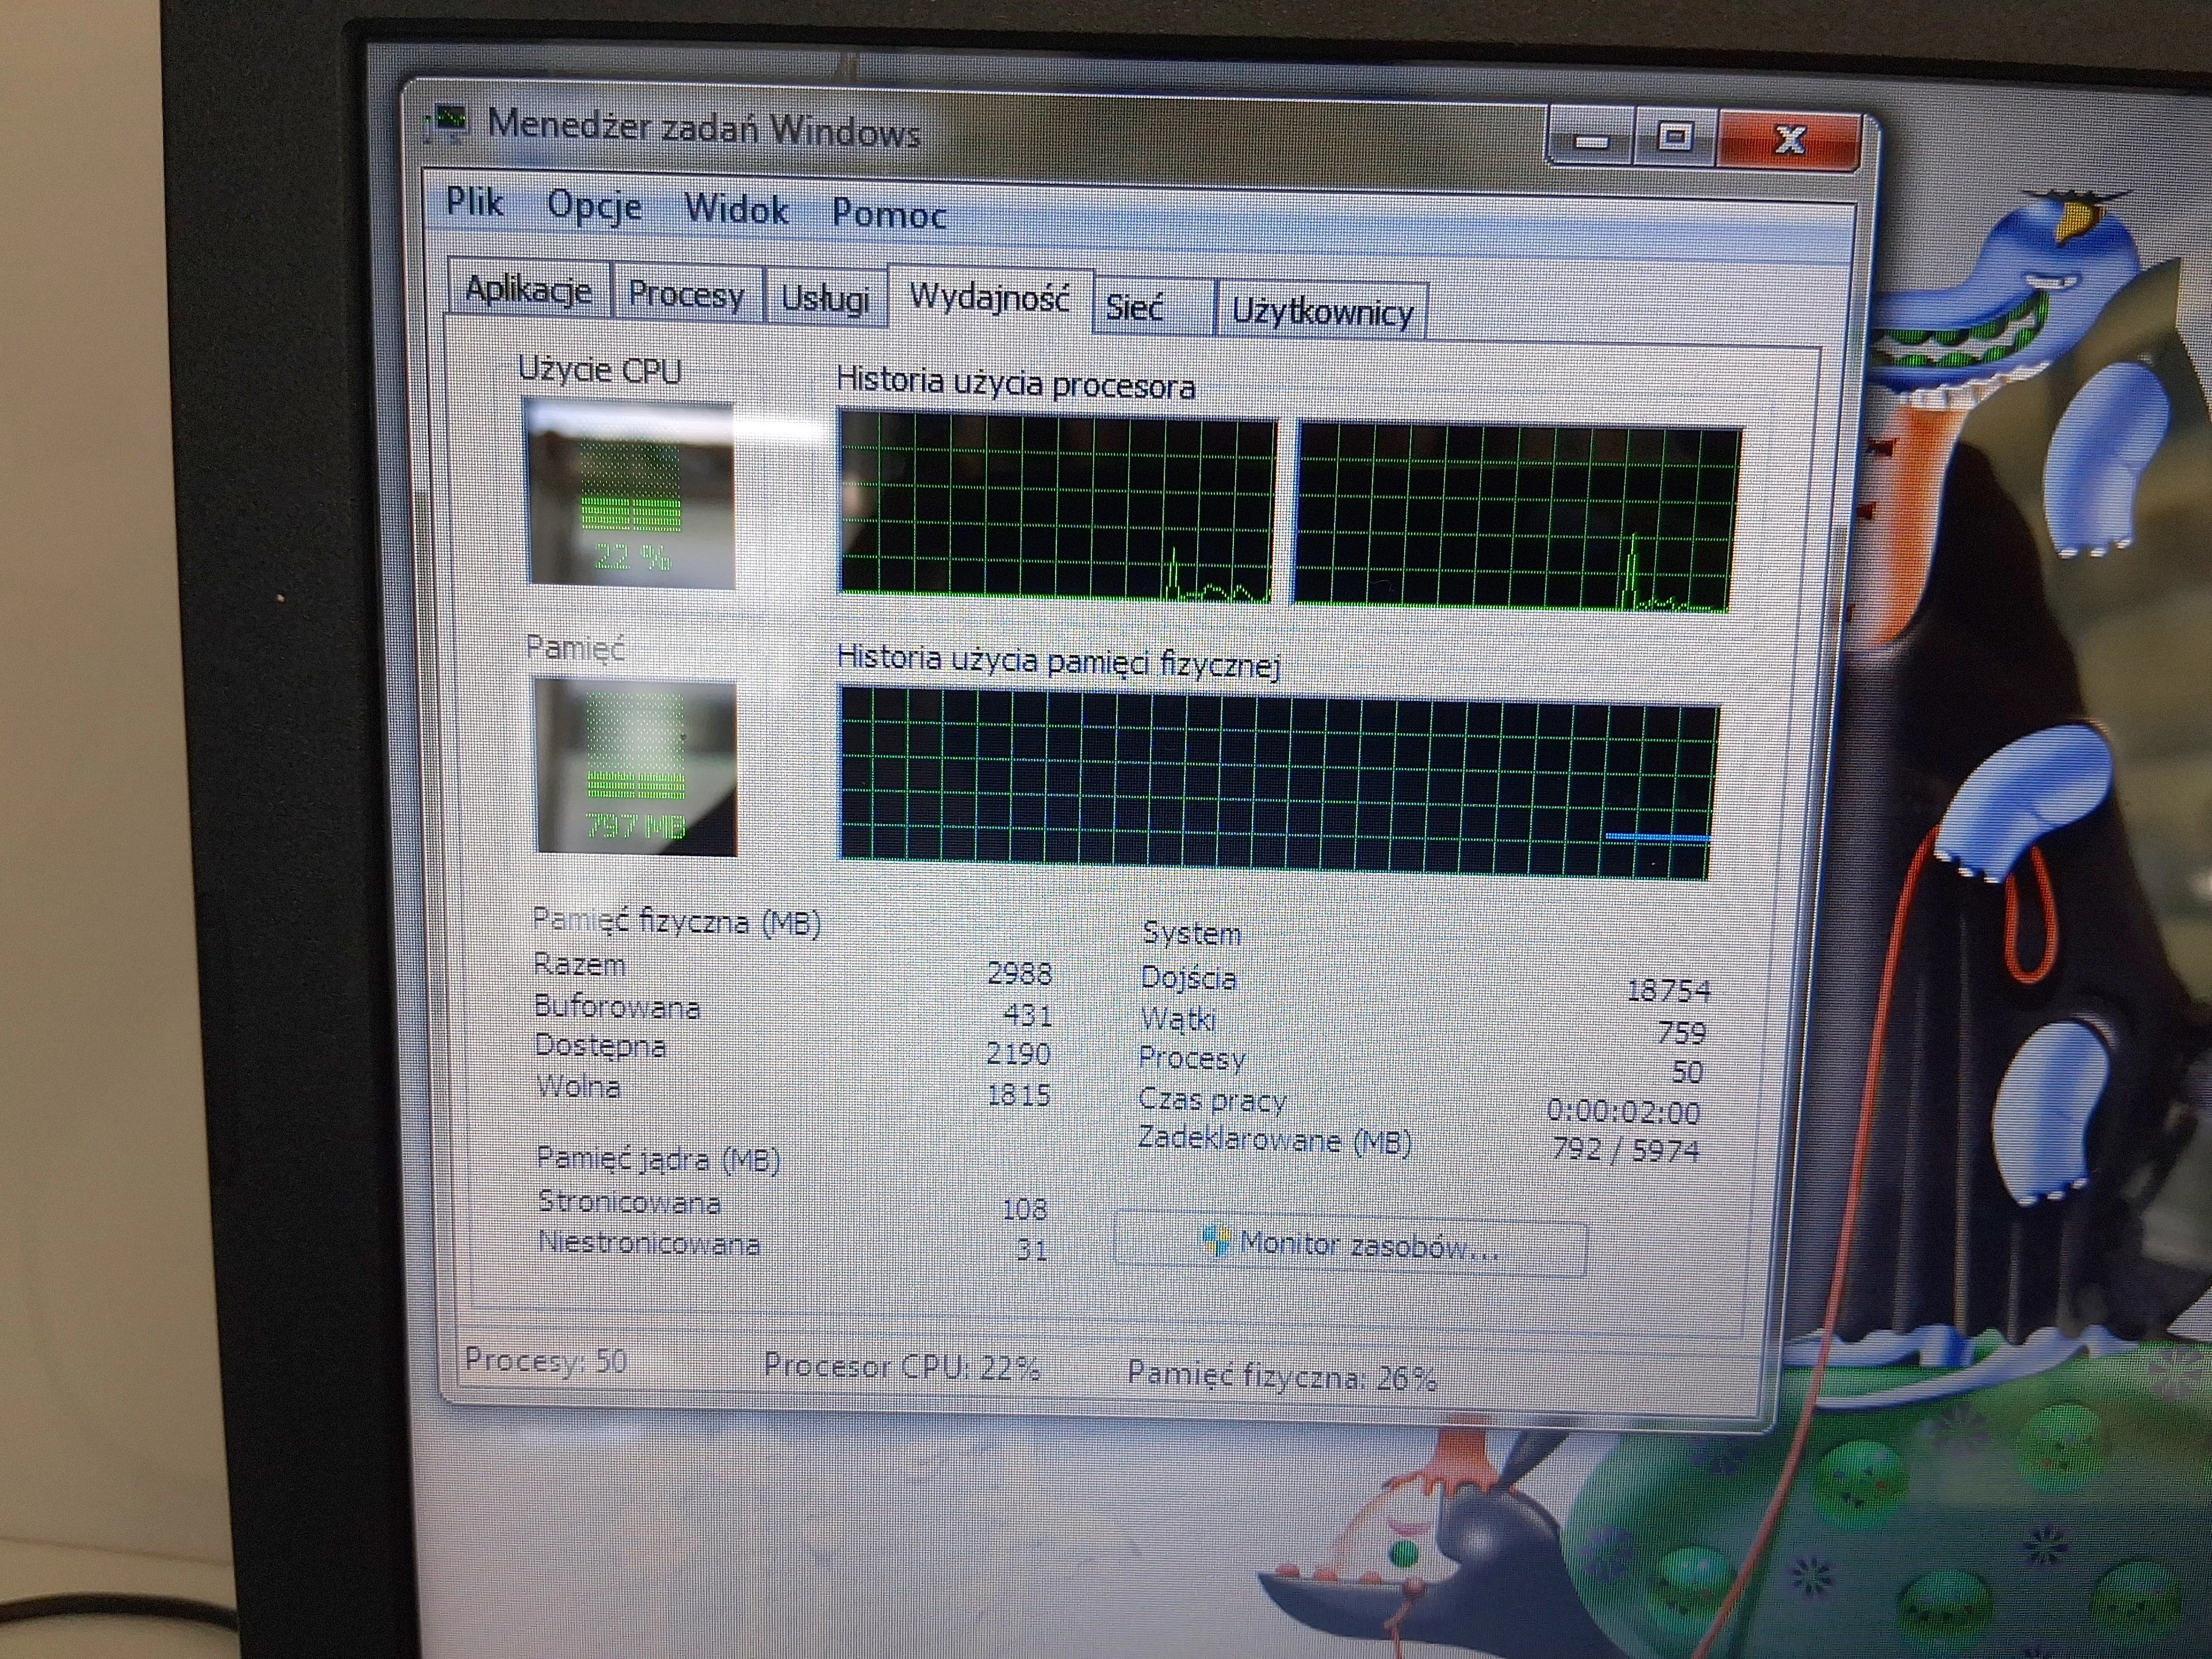Click the left CPU history graph
Image resolution: width=2212 pixels, height=1659 pixels.
click(1057, 508)
